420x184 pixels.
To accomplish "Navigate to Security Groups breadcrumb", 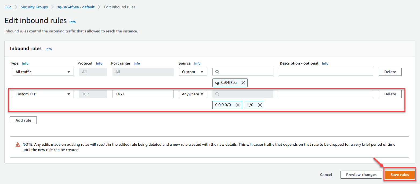I will pos(34,7).
